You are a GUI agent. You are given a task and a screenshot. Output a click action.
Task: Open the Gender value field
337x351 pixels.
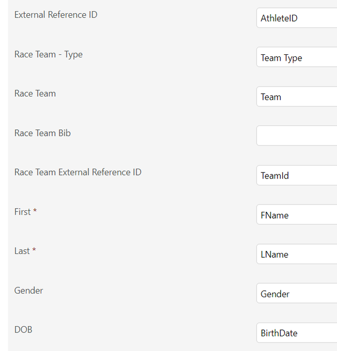pos(297,293)
